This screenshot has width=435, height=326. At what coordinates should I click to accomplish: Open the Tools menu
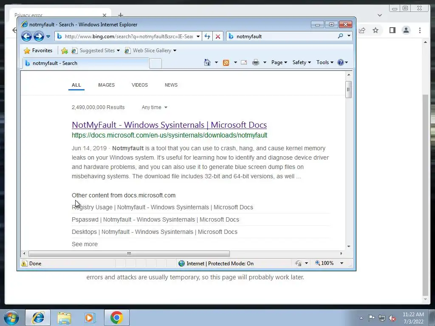[325, 62]
